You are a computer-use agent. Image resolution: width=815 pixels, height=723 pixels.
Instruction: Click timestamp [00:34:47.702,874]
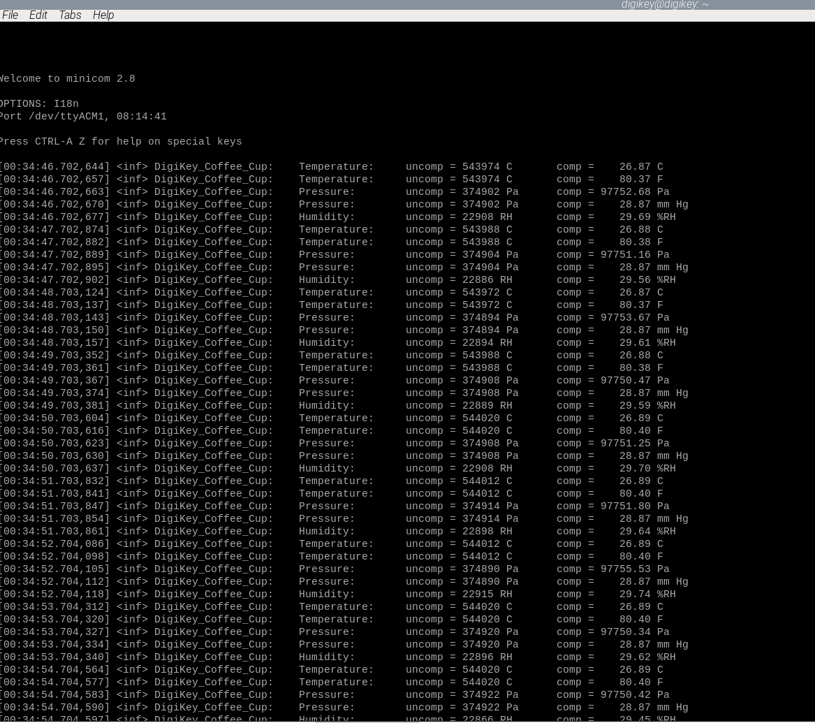(x=55, y=229)
